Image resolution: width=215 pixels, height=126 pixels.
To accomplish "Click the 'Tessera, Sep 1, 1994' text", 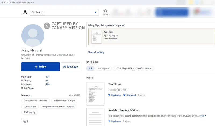I will pyautogui.click(x=118, y=90).
